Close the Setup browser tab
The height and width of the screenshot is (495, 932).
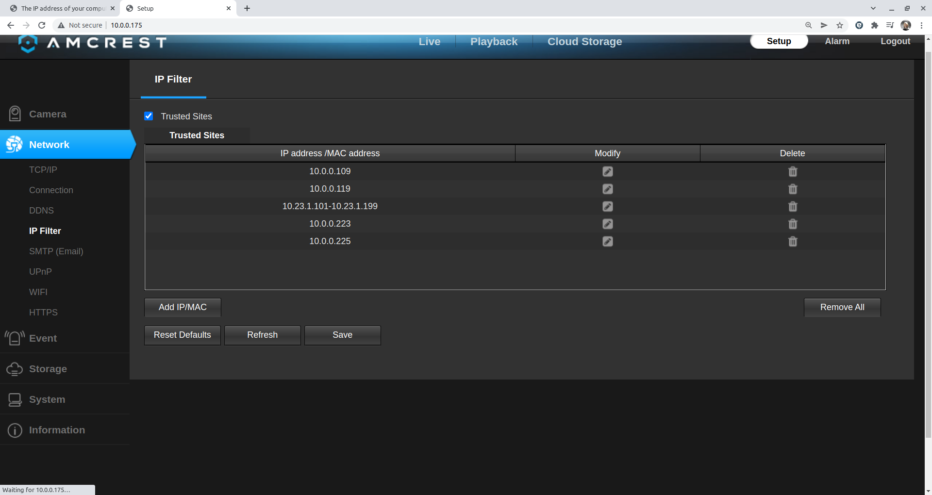point(229,8)
